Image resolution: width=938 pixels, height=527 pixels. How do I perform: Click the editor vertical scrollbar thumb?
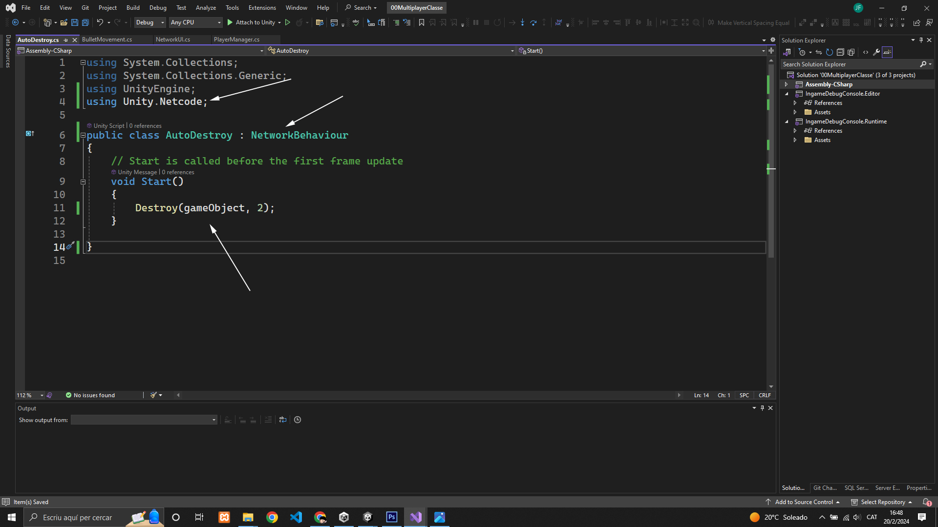coord(771,161)
